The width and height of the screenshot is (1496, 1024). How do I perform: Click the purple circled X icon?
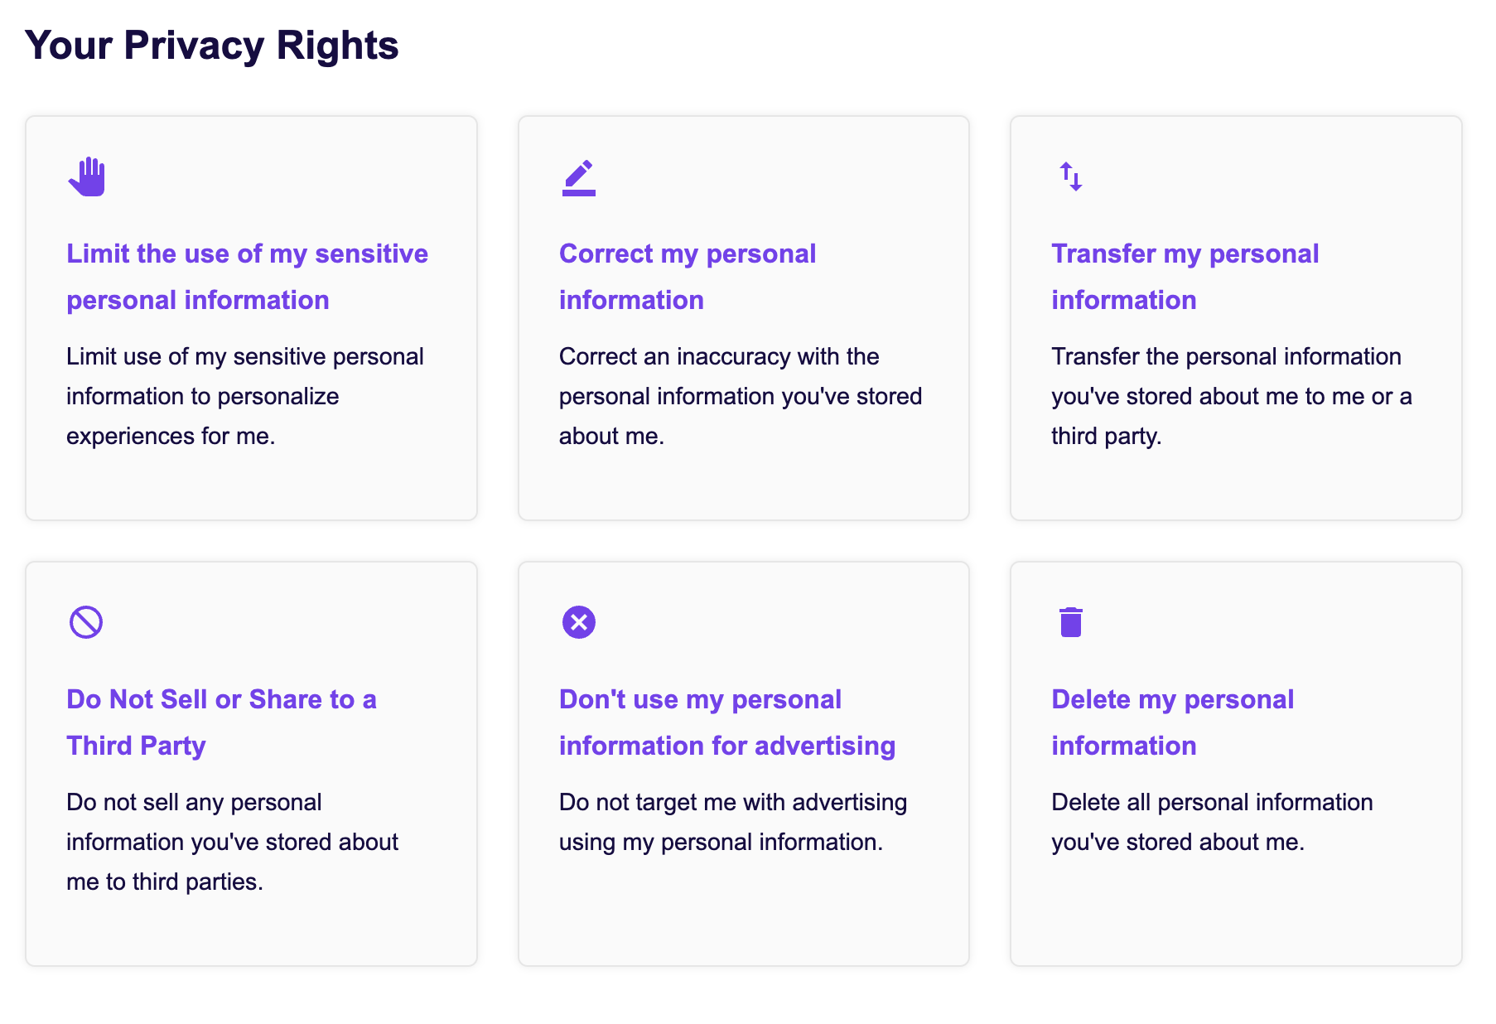point(579,622)
